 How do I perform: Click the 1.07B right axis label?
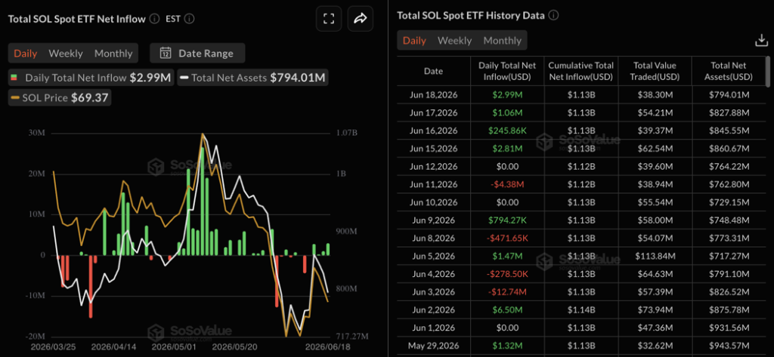click(346, 133)
